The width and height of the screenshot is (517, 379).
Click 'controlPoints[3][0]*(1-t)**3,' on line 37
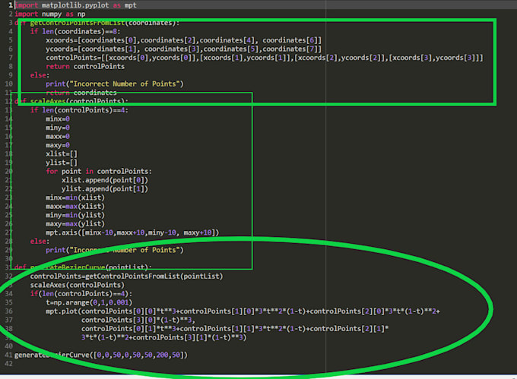pos(138,320)
